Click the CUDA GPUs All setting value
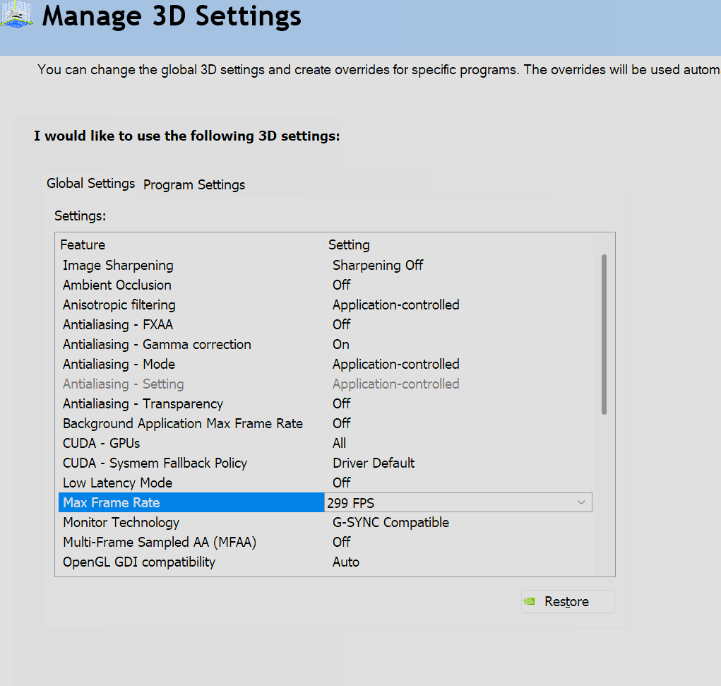Viewport: 721px width, 686px height. click(x=340, y=443)
